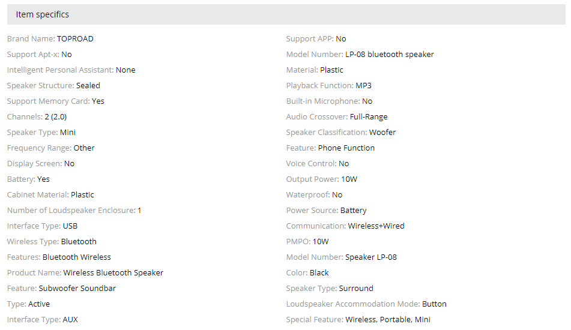Click the Full-Range audio crossover value
Image resolution: width=571 pixels, height=330 pixels.
(x=369, y=117)
